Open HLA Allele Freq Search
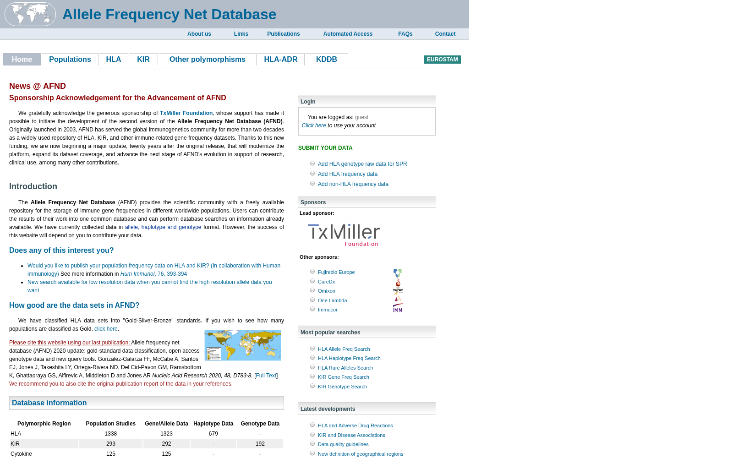The image size is (733, 458). tap(344, 349)
